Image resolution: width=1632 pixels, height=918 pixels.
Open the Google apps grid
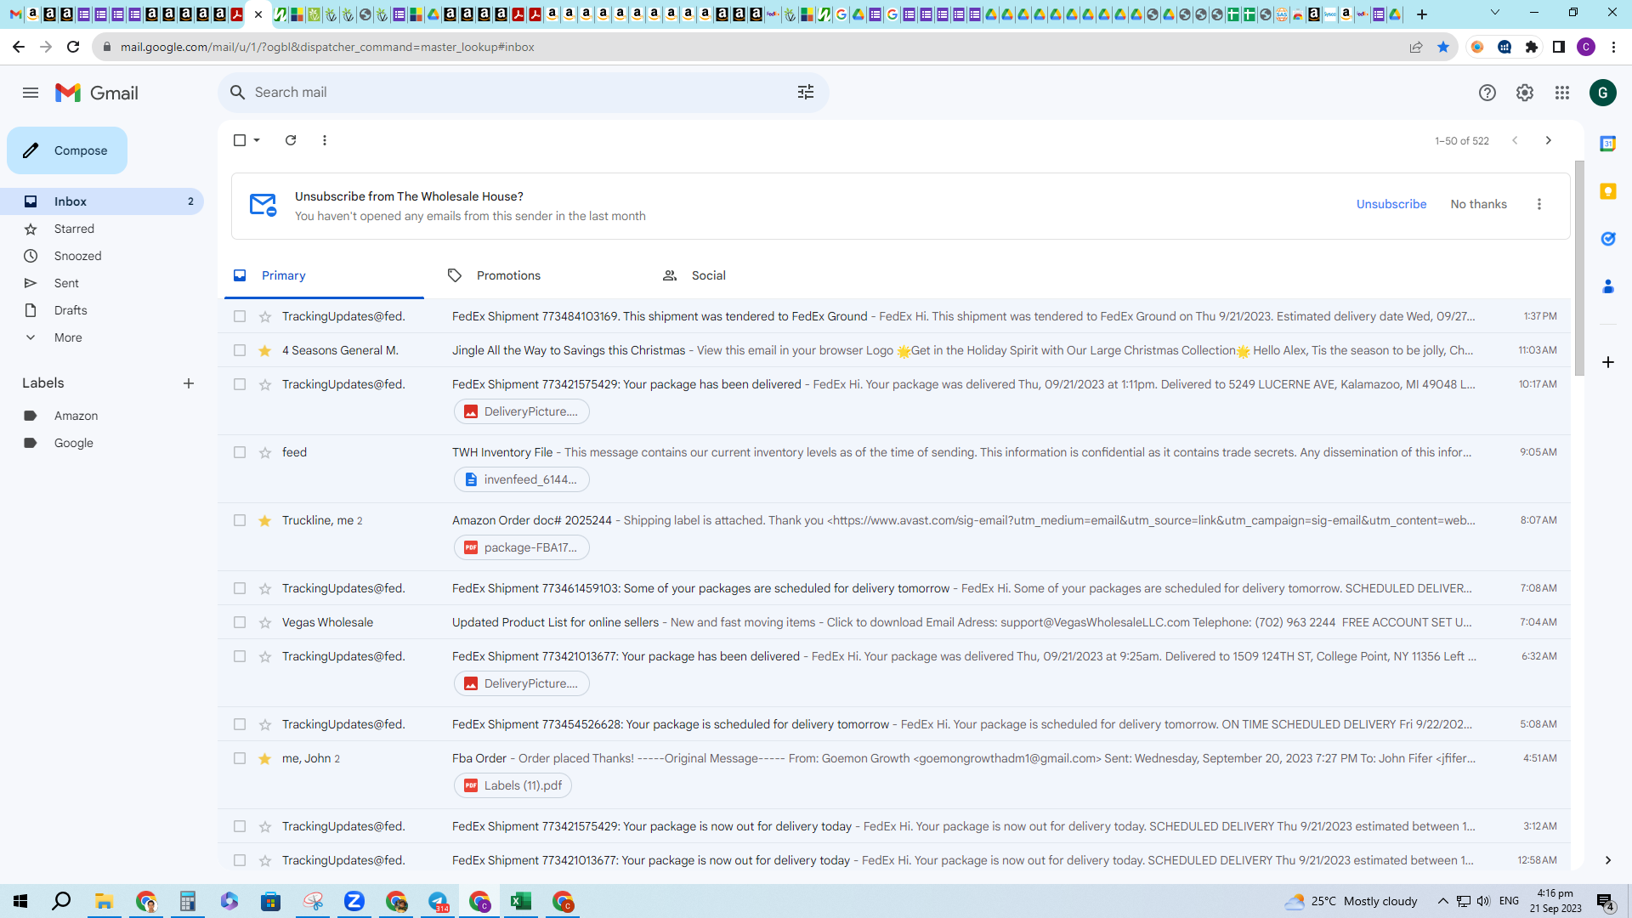click(1562, 93)
